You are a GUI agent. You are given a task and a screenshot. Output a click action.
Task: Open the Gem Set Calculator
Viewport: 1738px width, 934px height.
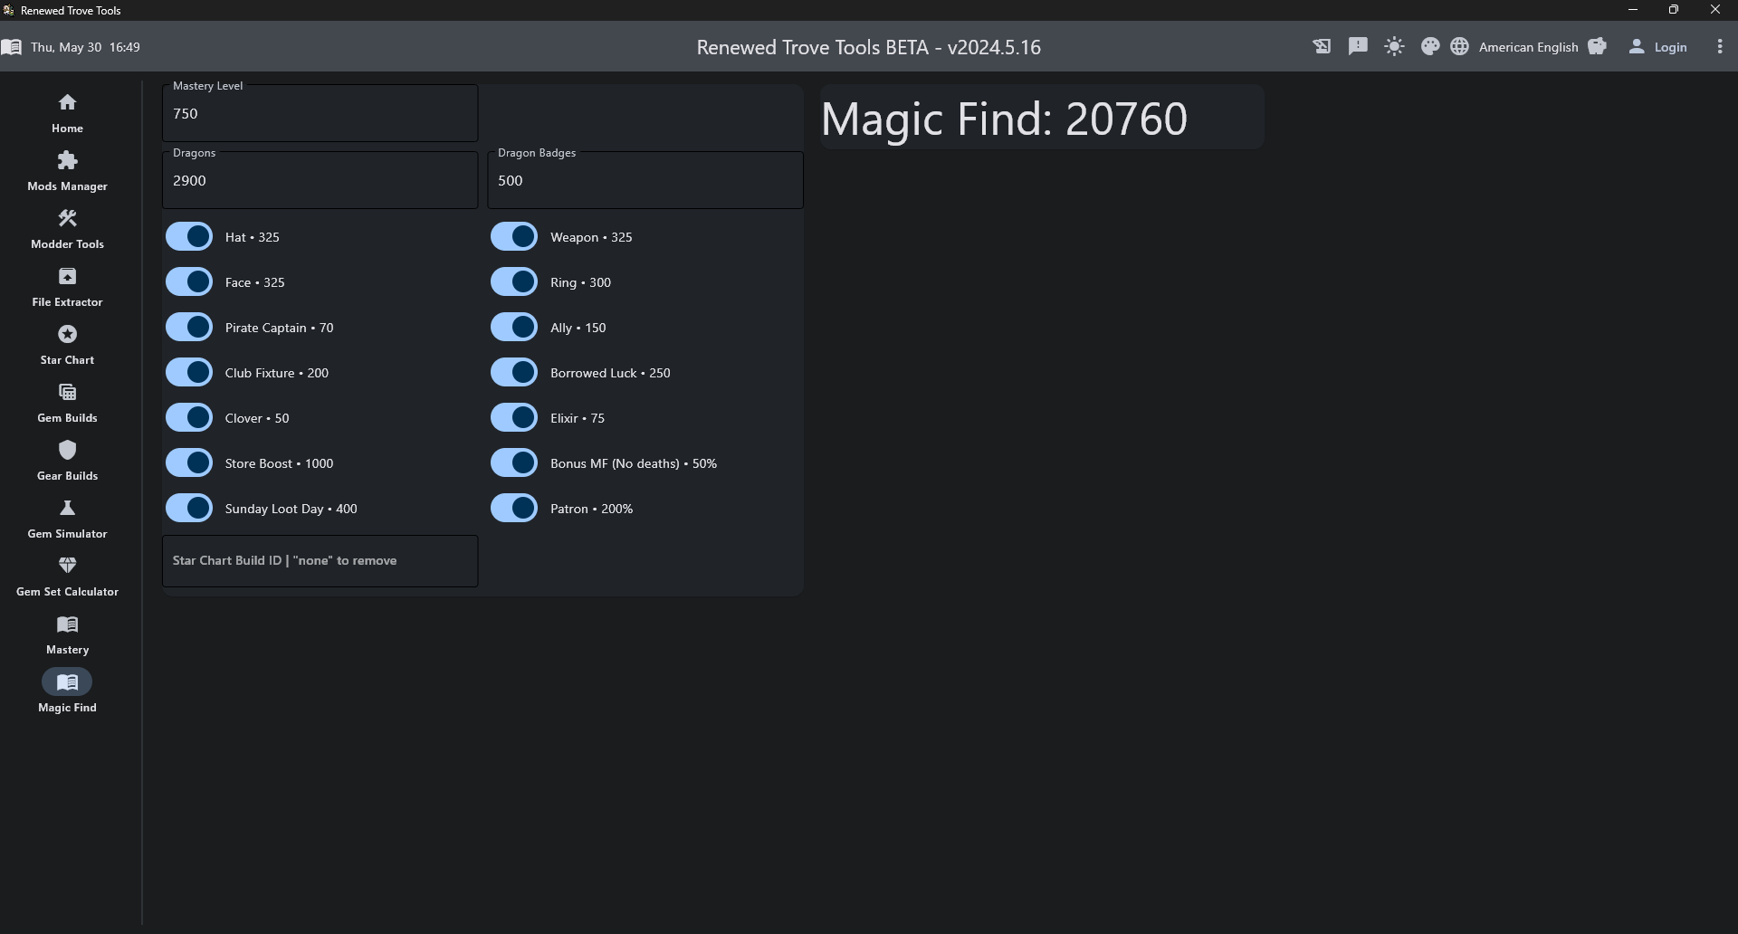(x=67, y=576)
